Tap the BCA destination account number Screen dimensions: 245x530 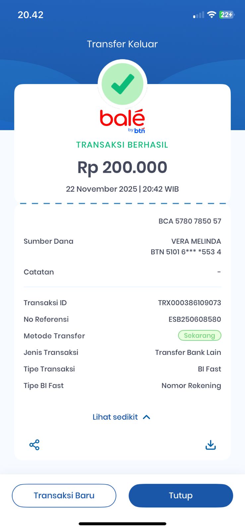coord(190,221)
